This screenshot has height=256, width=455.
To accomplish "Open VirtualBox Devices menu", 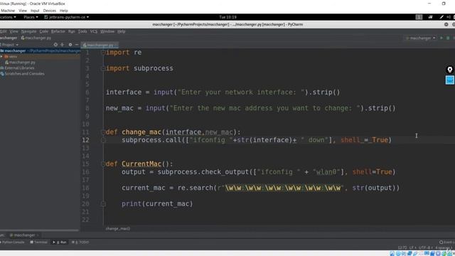I will [x=49, y=11].
